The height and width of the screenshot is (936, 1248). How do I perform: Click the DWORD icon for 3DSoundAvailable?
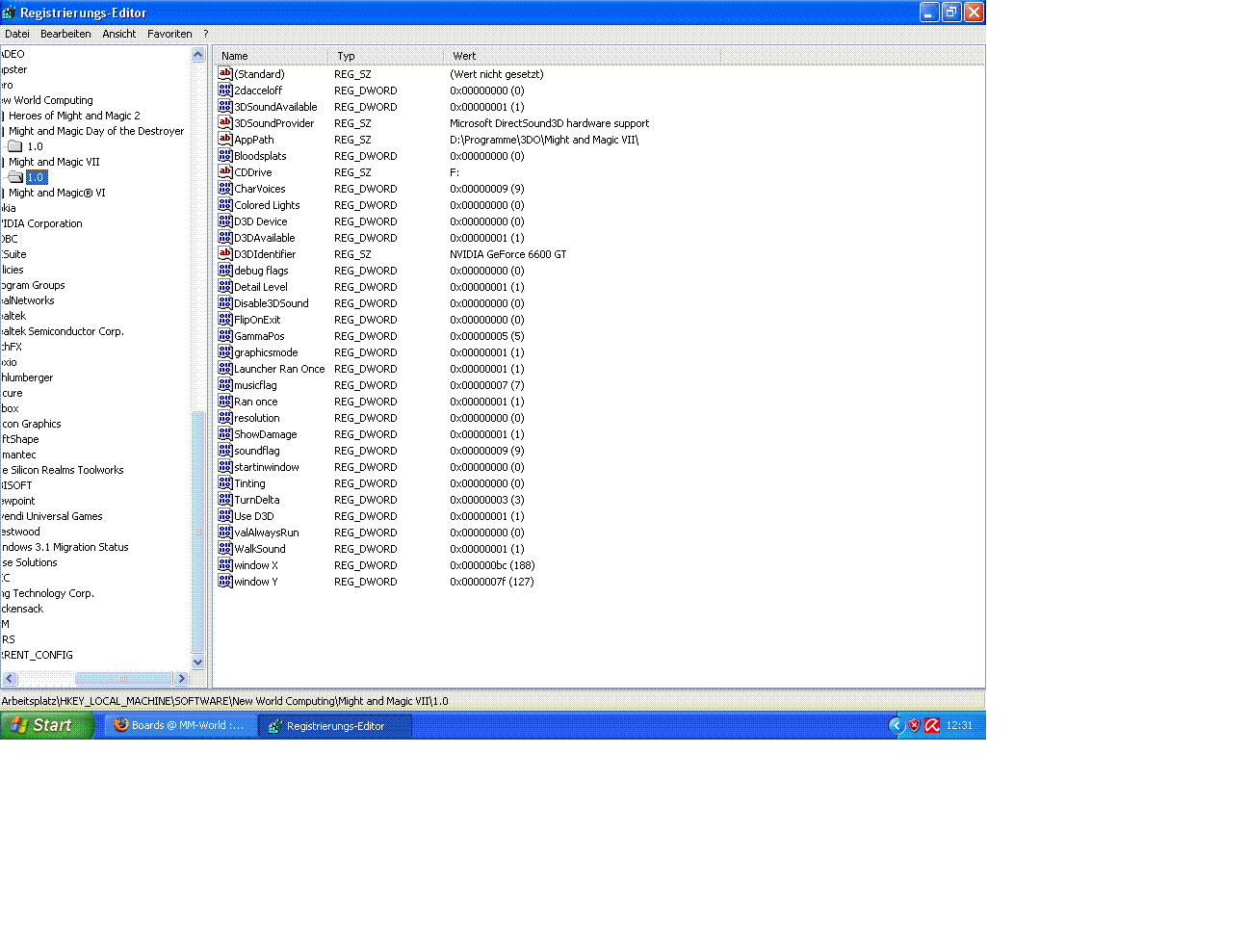(225, 106)
